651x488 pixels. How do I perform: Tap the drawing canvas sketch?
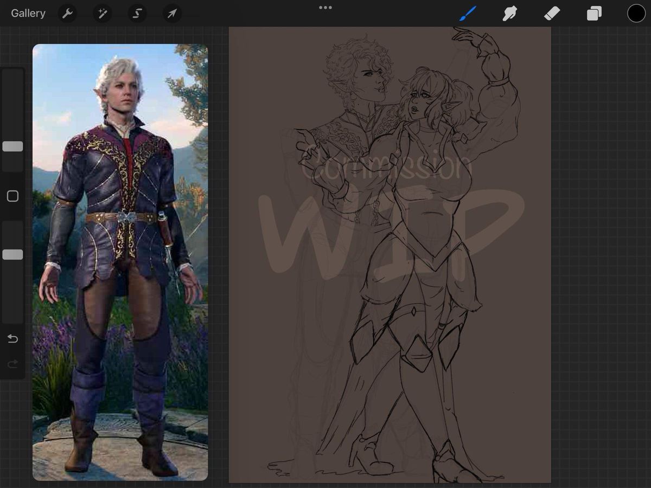(x=390, y=255)
